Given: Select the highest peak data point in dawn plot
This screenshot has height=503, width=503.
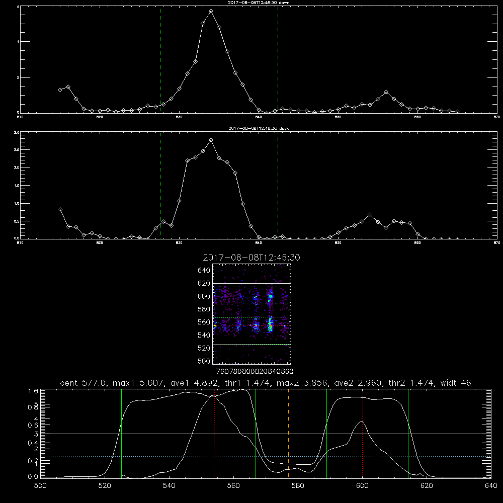Looking at the screenshot, I should click(x=211, y=11).
